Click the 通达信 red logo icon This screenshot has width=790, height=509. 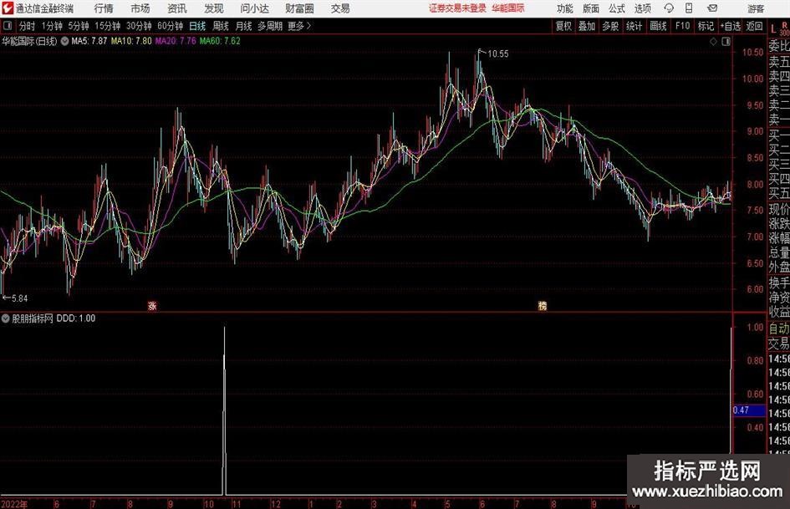[8, 8]
